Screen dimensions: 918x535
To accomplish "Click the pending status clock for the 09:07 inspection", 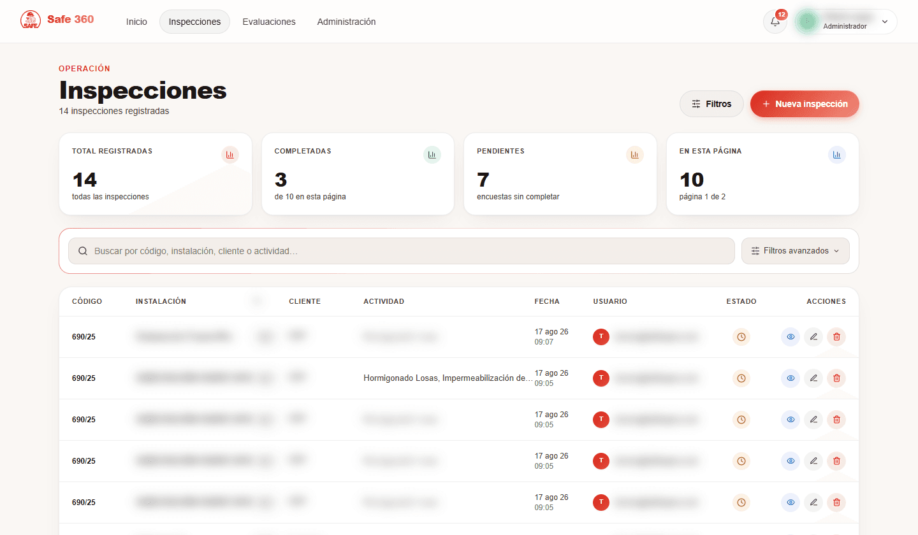I will pyautogui.click(x=741, y=337).
